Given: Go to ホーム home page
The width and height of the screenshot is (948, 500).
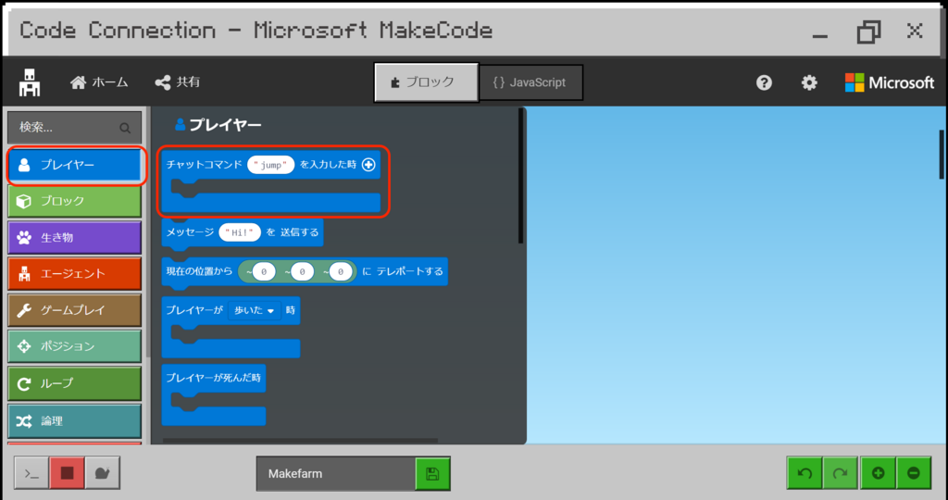Looking at the screenshot, I should click(x=99, y=82).
